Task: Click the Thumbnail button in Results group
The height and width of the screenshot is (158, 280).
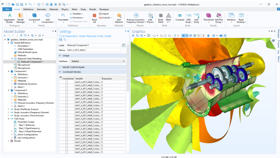Action: coord(208,18)
